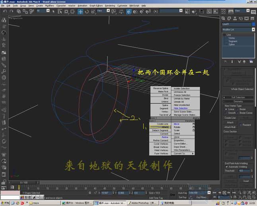Open reference coordinate system View dropdown
This screenshot has height=206, width=257.
[108, 11]
